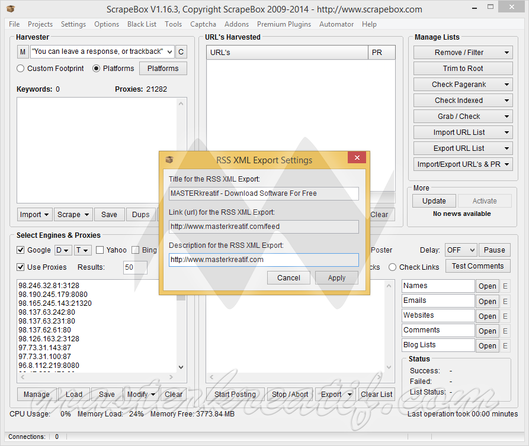Screen dimensions: 529x446
Task: Click the E button next to Blog Lists
Action: [505, 345]
